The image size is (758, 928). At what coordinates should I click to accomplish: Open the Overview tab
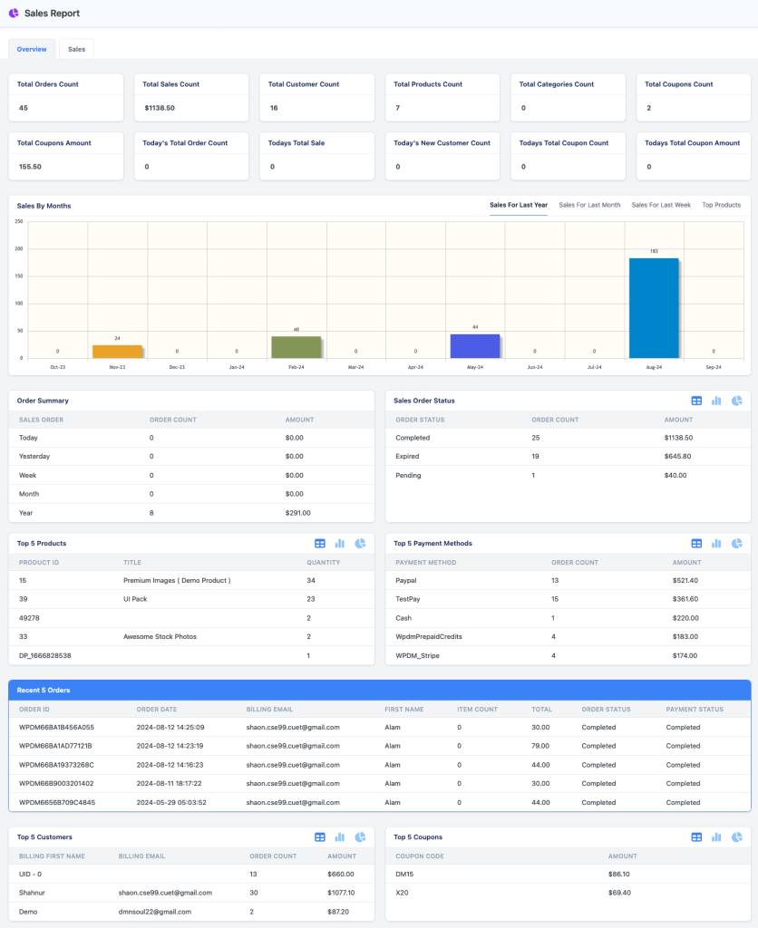[32, 49]
